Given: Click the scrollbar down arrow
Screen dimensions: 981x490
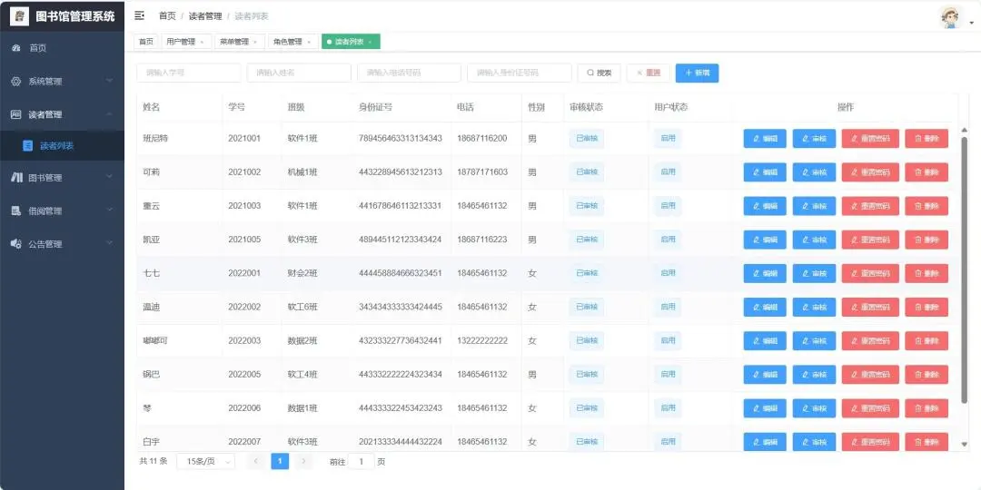Looking at the screenshot, I should (964, 445).
